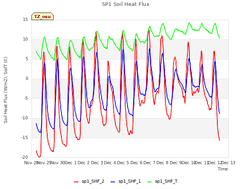The width and height of the screenshot is (252, 189).
Task: Select the sp1_SHF_2 legend label
Action: 93,182
